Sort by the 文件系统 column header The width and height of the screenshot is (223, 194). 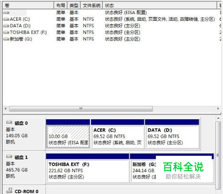click(91, 5)
